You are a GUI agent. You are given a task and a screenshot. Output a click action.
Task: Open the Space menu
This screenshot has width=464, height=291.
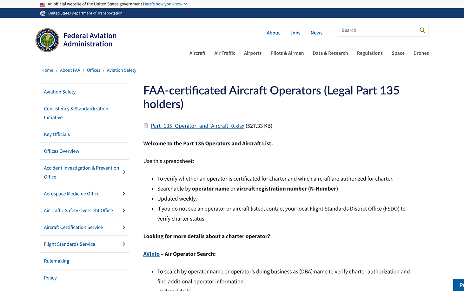pyautogui.click(x=398, y=53)
